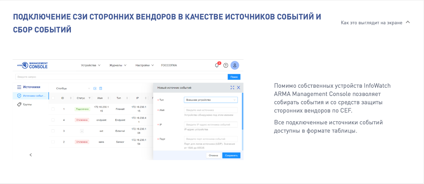Viewport: 424px width, 184px height.
Task: Open the Журналы menu
Action: [x=118, y=65]
